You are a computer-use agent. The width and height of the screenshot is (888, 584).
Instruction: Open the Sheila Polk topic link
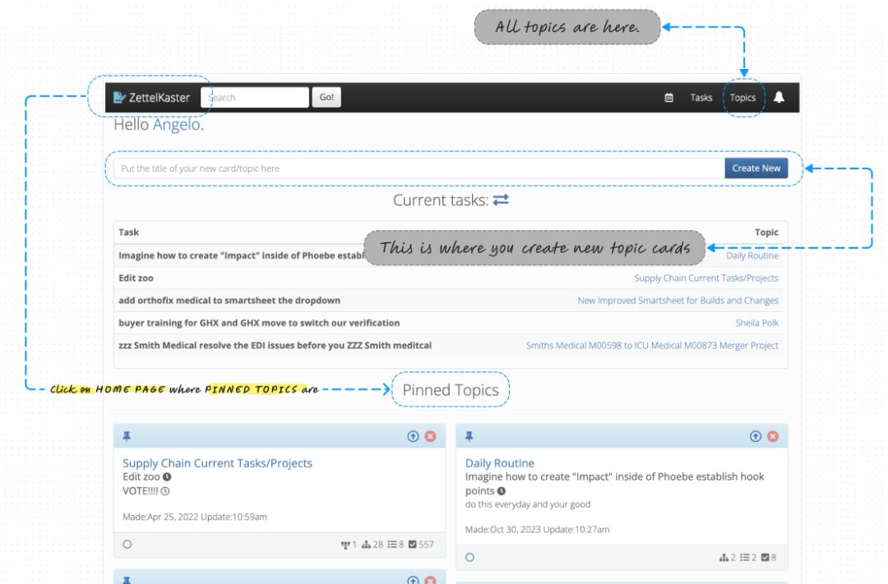(756, 323)
